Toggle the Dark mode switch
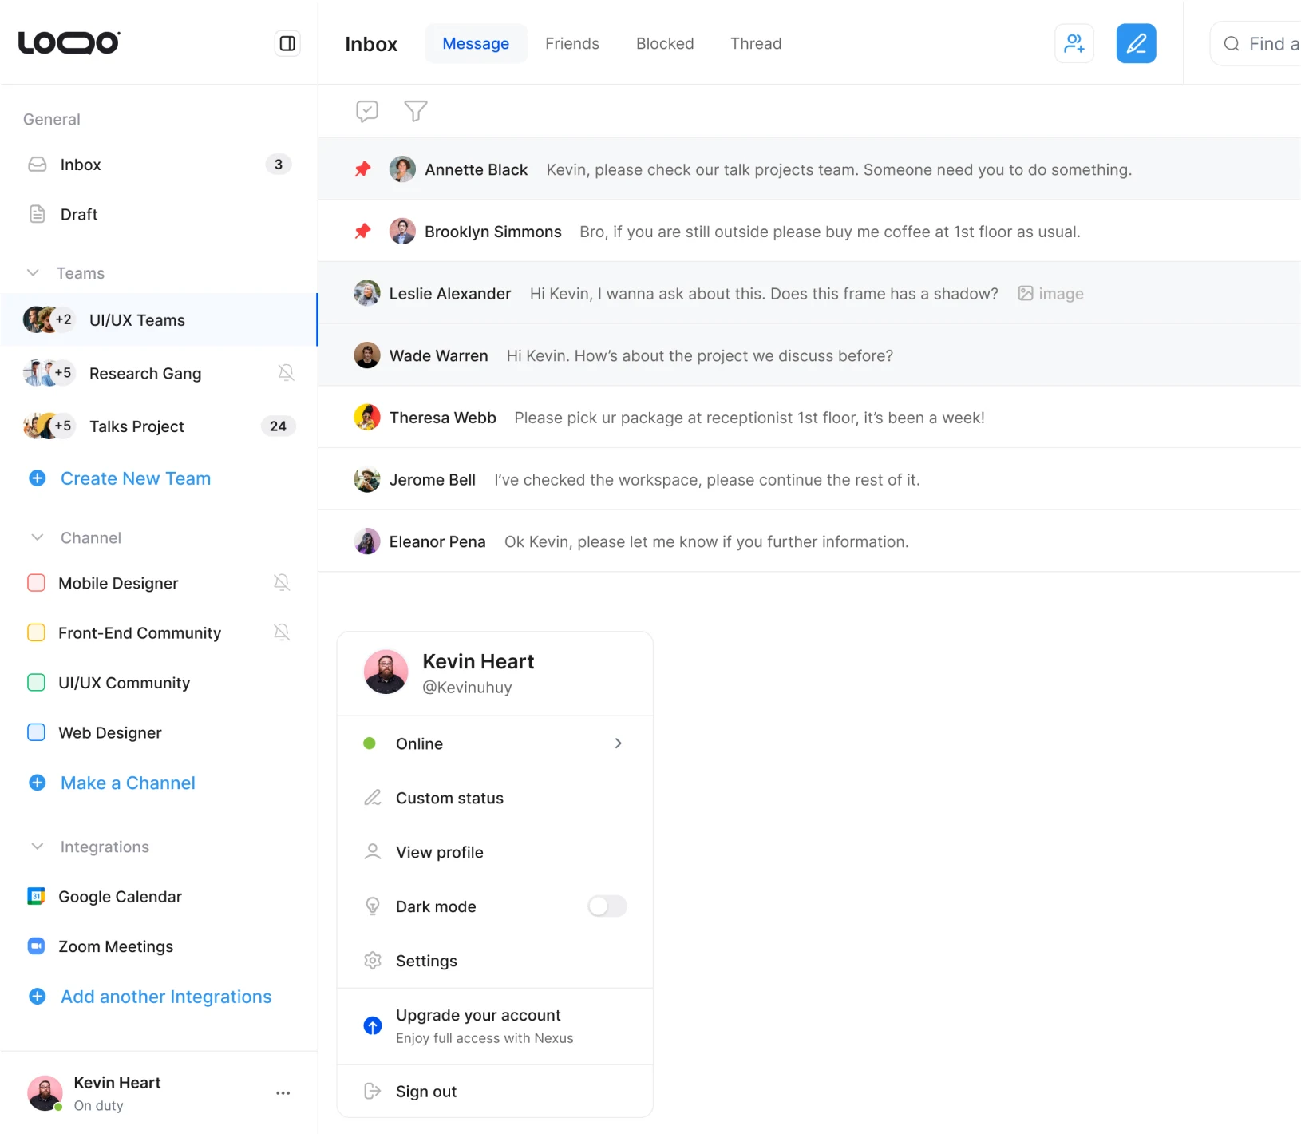 click(607, 906)
